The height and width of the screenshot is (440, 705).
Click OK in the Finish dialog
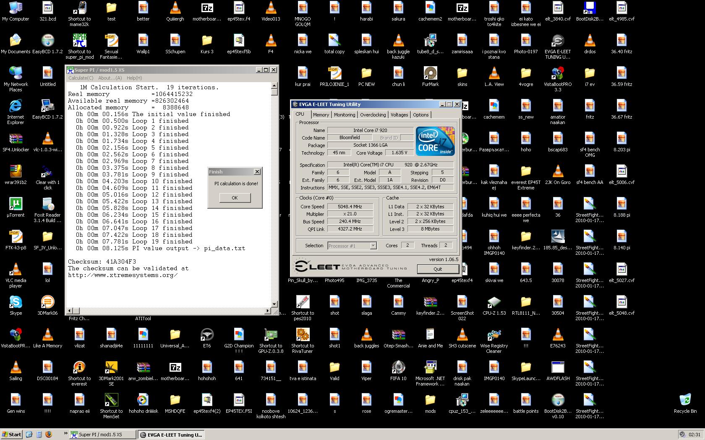[235, 198]
